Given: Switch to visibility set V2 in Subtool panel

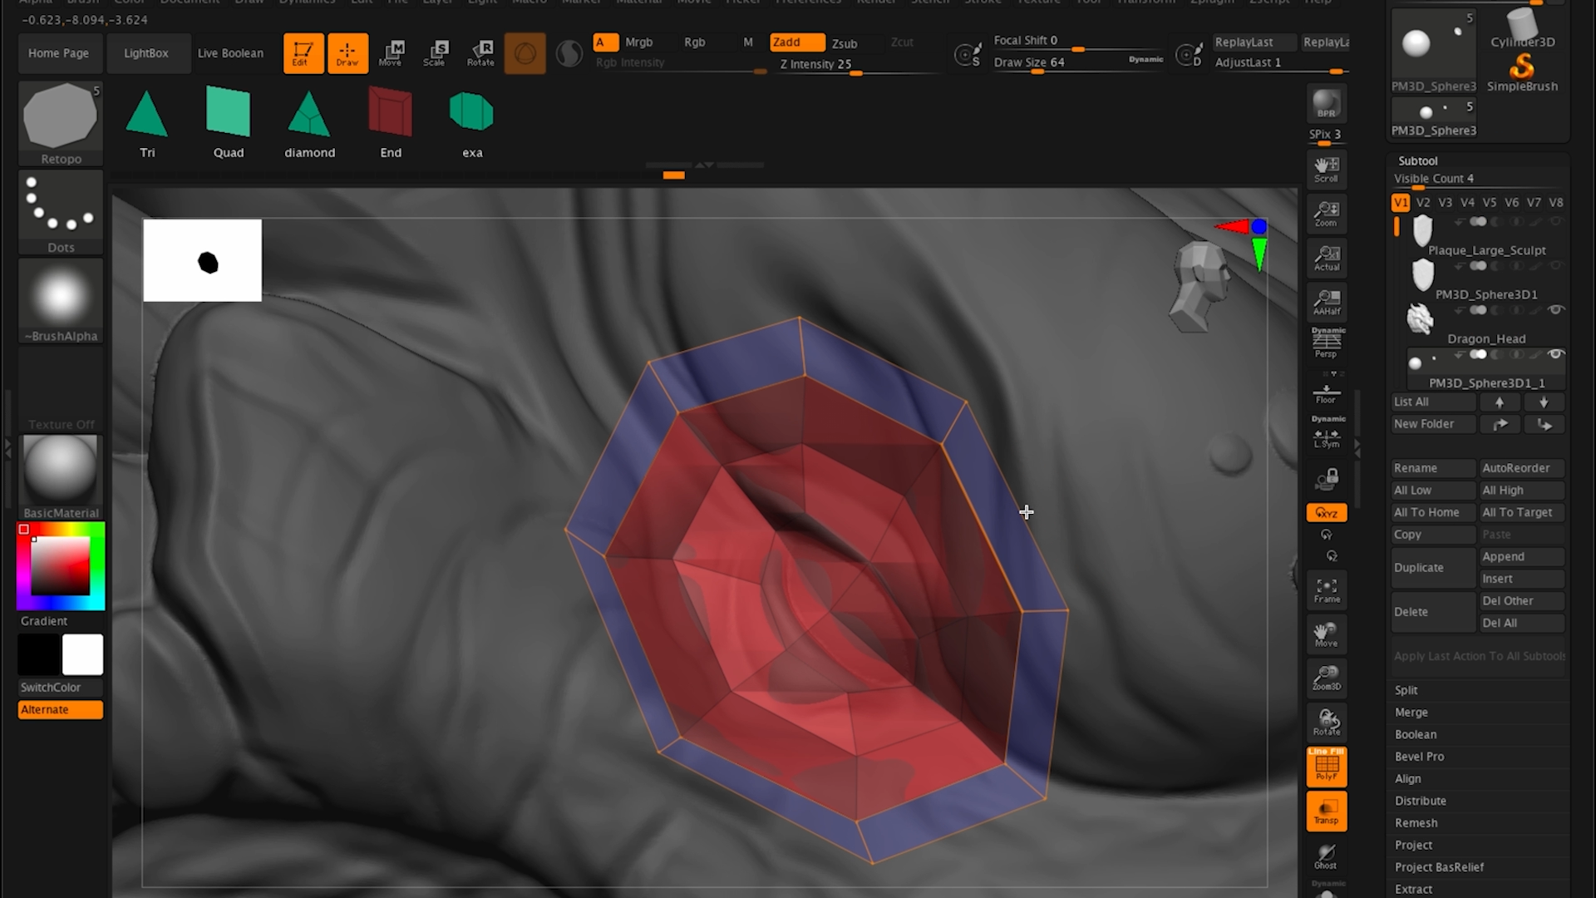Looking at the screenshot, I should tap(1423, 202).
